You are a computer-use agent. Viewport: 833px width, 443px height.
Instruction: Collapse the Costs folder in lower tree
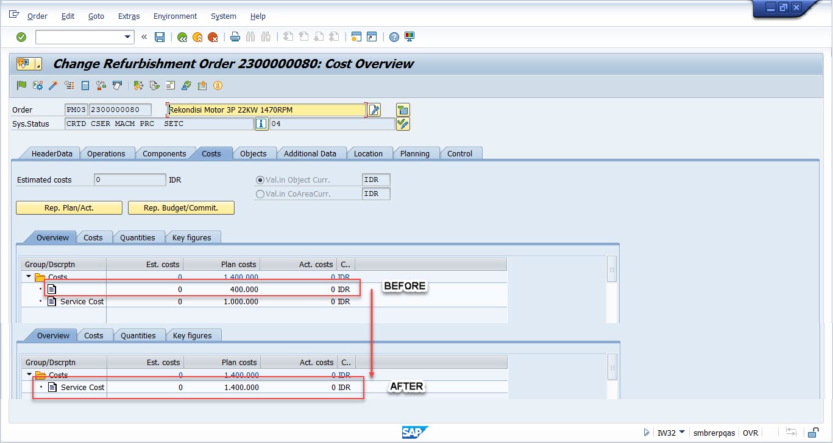click(x=29, y=375)
